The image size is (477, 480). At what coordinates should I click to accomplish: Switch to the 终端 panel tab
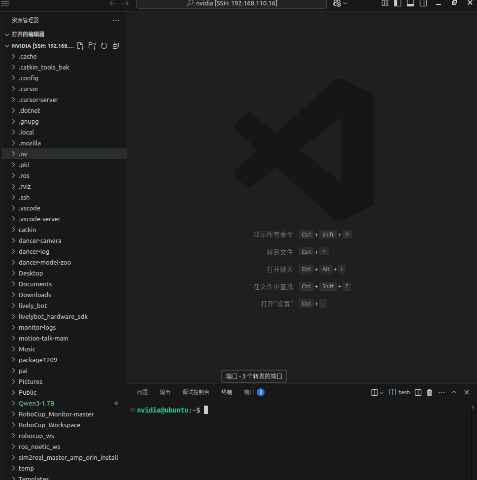click(227, 392)
